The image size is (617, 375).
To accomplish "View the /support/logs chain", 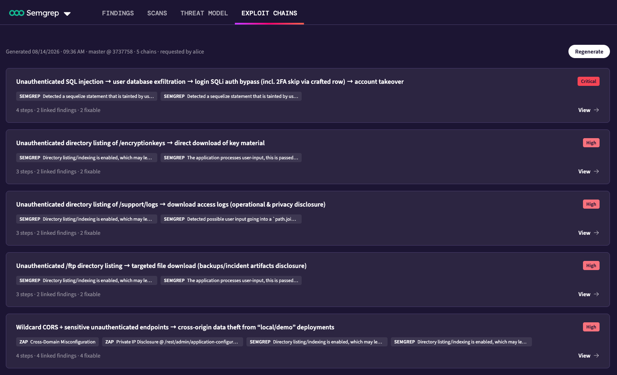I will click(588, 233).
